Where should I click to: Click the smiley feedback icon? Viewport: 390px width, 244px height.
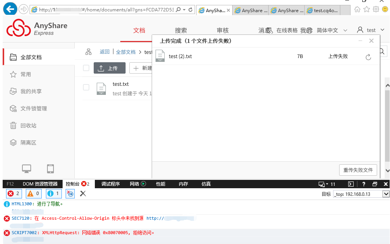coord(385,9)
